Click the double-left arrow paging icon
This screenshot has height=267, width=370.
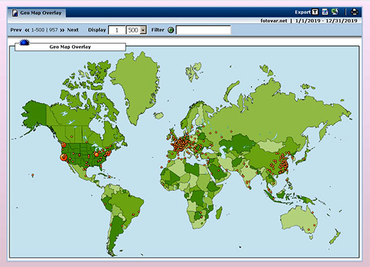27,30
